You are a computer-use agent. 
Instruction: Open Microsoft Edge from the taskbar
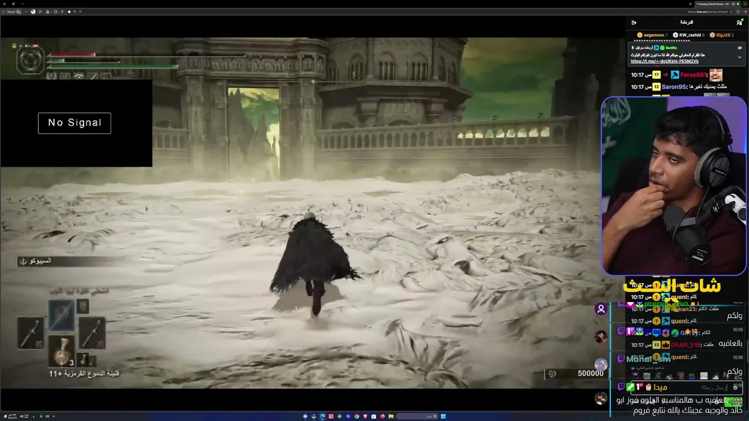tap(322, 416)
